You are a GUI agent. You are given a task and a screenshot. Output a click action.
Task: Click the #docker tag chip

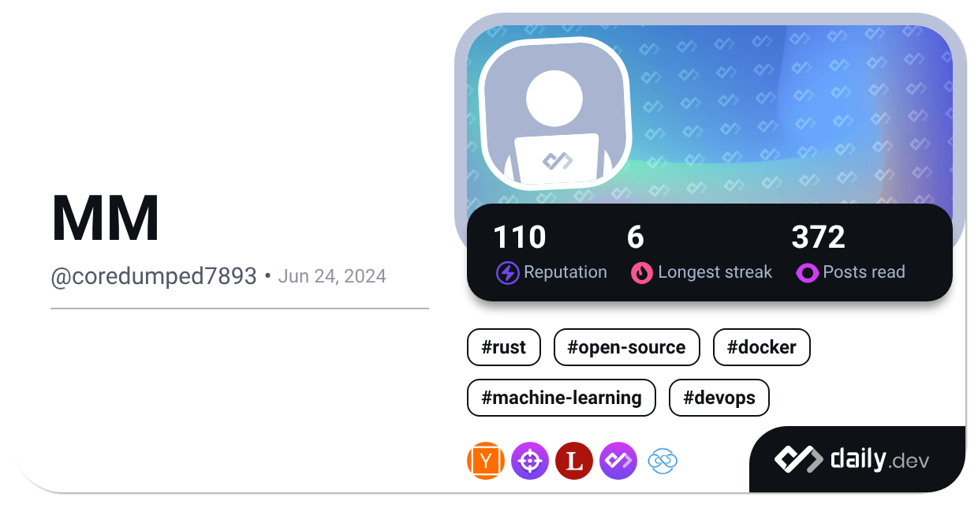pyautogui.click(x=761, y=347)
